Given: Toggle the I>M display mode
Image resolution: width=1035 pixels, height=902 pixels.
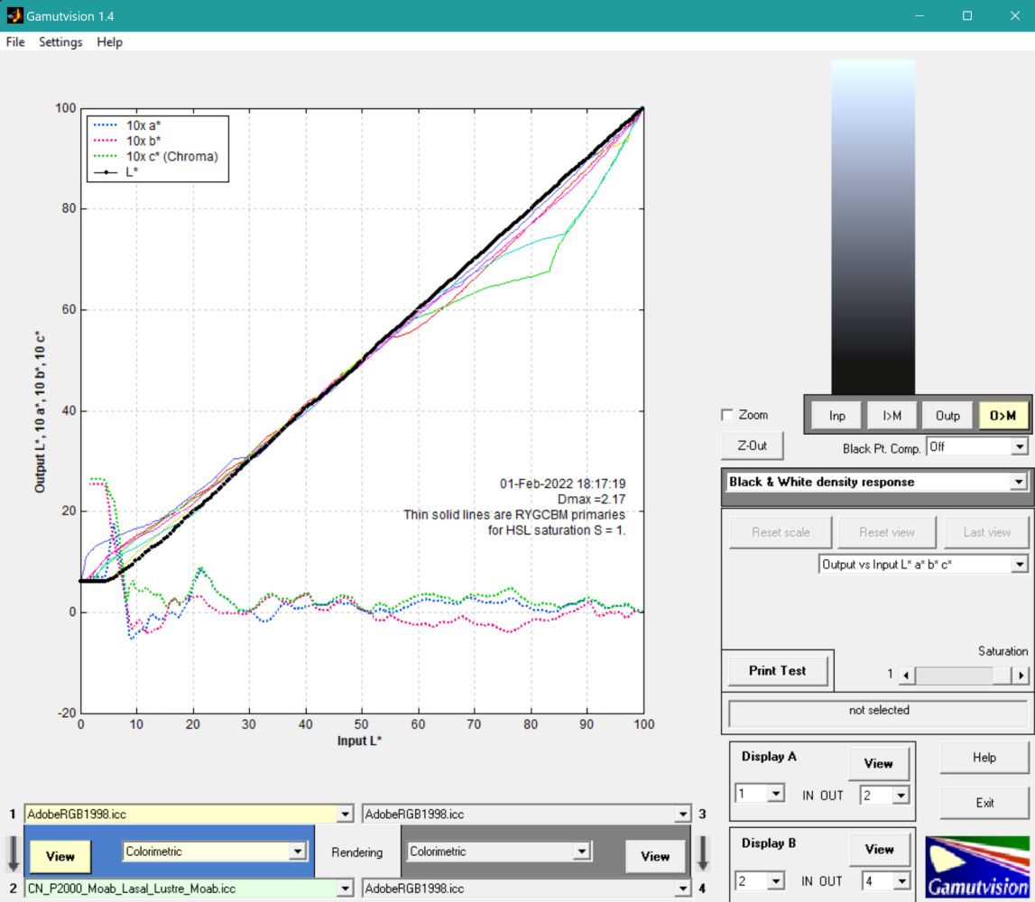Looking at the screenshot, I should pos(892,415).
